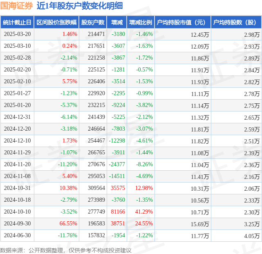Viewport: 262px width, 254px height.
Task: Click the change value -3180
Action: [118, 34]
